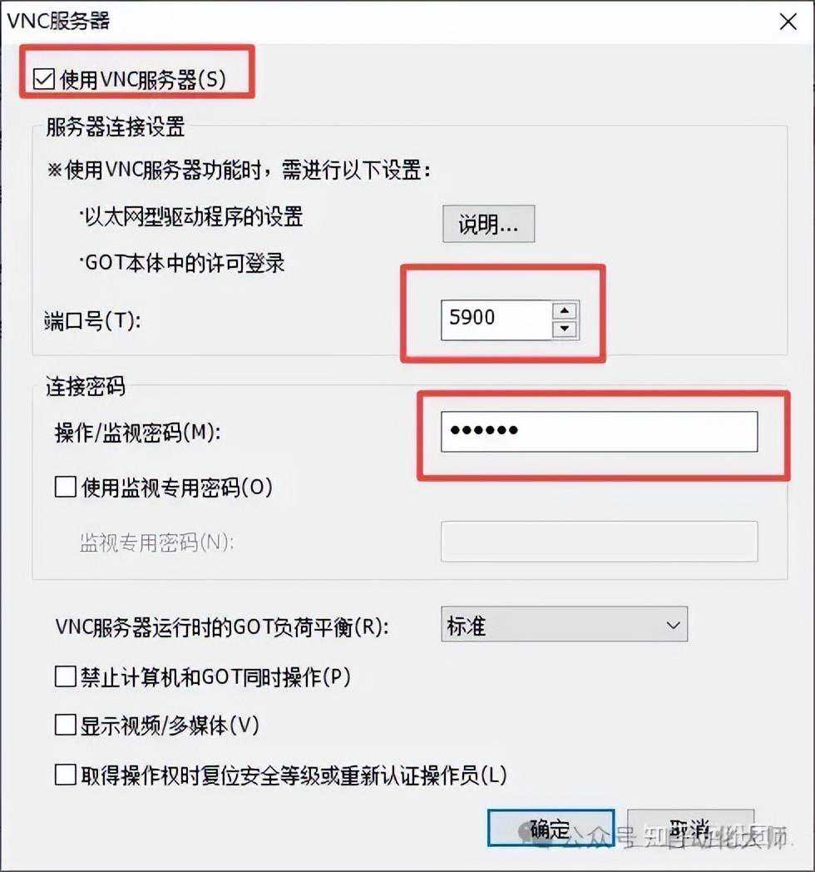Screen dimensions: 815x872
Task: Close the VNC服务器 dialog with X
Action: [x=788, y=22]
